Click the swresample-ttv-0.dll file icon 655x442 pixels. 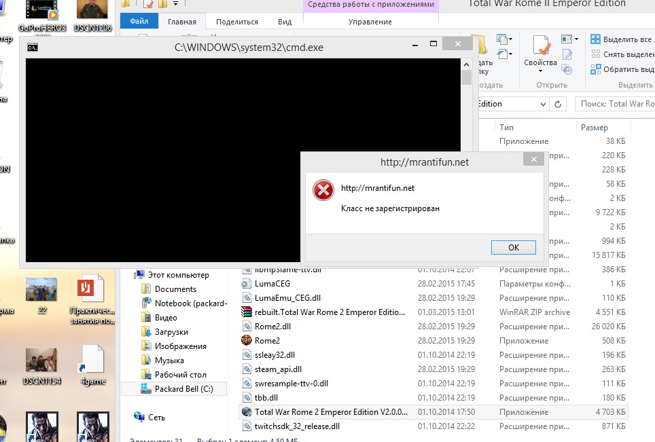point(247,383)
